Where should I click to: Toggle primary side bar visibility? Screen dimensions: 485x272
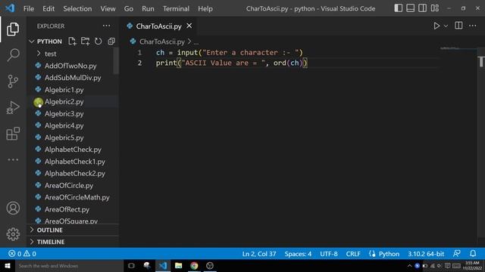pyautogui.click(x=399, y=8)
